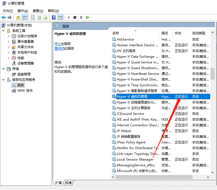Screen dimensions: 217x190
Task: Collapse the 系统工具 tree node
Action: click(4, 30)
